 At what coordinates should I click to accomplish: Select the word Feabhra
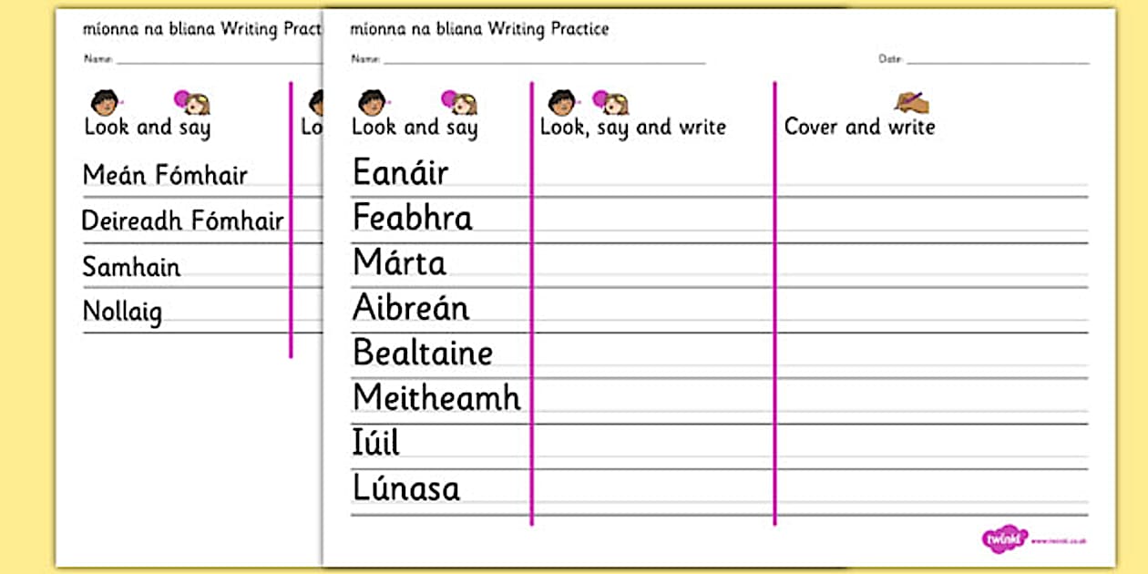[413, 218]
